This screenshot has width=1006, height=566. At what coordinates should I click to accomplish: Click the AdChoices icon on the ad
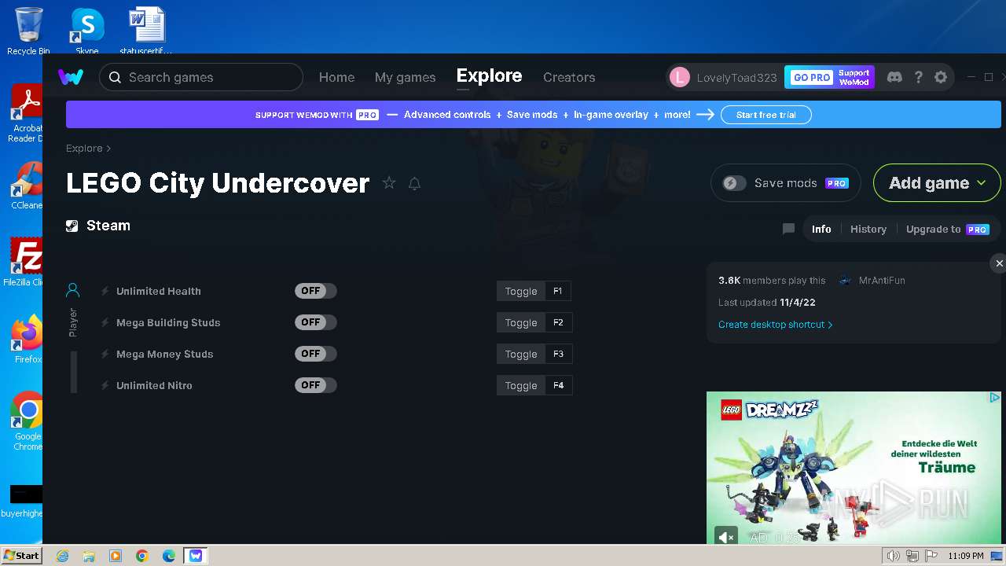pyautogui.click(x=994, y=399)
